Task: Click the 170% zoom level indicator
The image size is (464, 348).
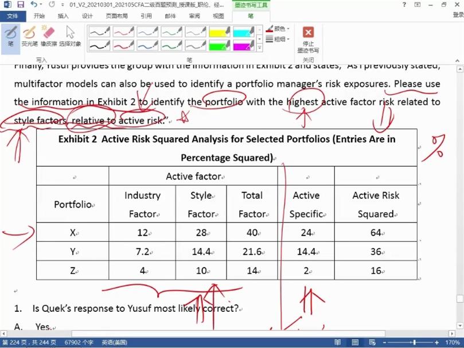Action: (x=452, y=343)
